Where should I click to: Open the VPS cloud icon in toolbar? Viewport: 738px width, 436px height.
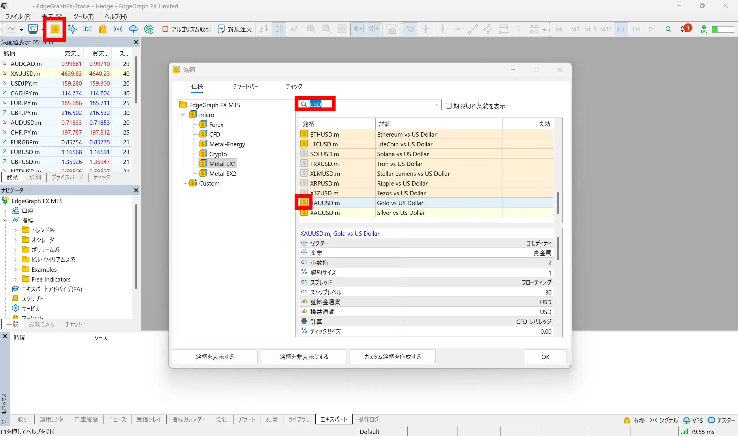click(x=133, y=29)
